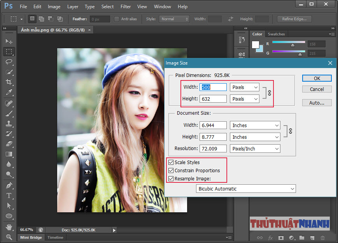Choose Add to selection mode
Screen dimensions: 338x243
coord(41,19)
